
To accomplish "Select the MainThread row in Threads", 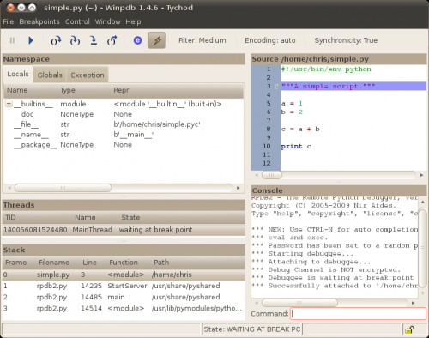I will 124,230.
